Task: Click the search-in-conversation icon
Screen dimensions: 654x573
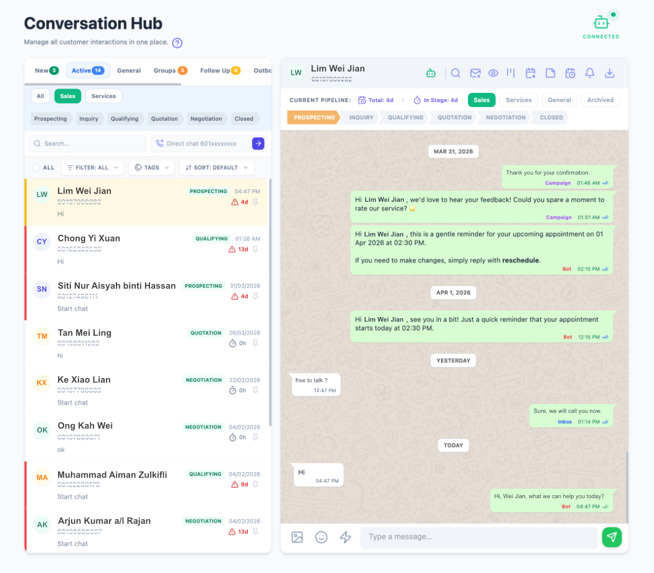Action: click(x=455, y=73)
